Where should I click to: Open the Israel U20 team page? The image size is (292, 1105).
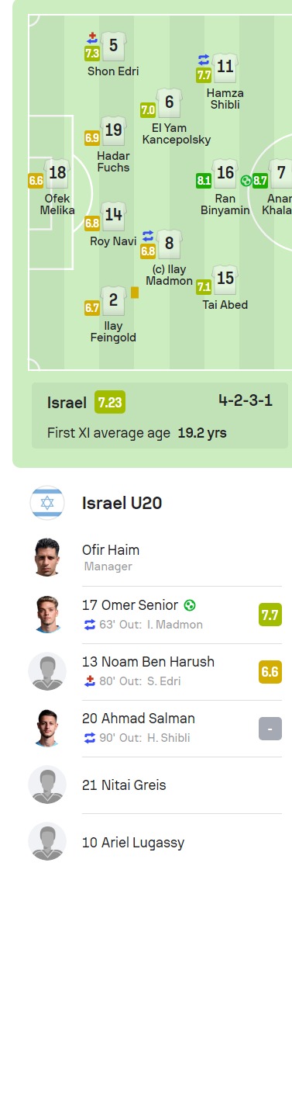(x=122, y=503)
